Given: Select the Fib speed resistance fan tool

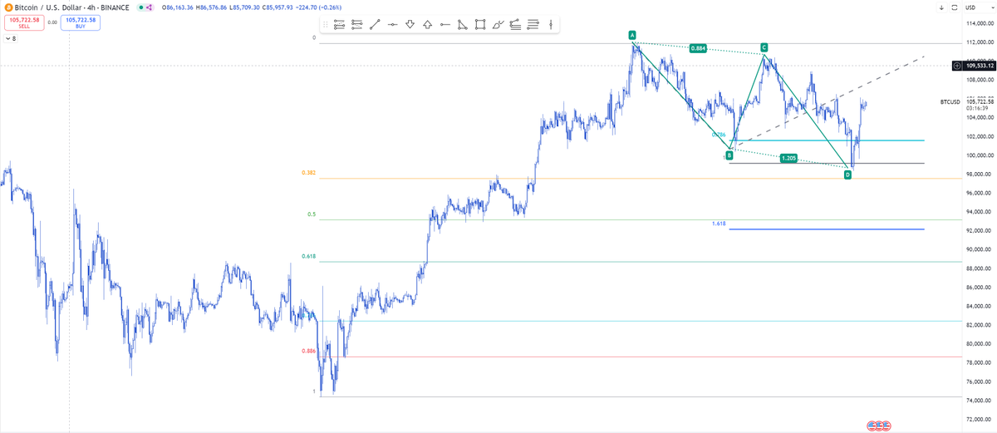Looking at the screenshot, I should [x=515, y=25].
